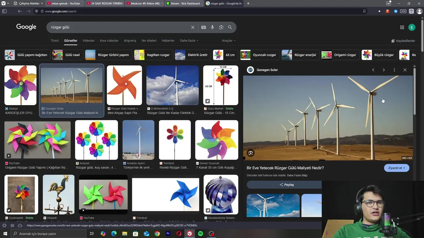Open browser settings gear in status bar
This screenshot has width=424, height=238.
click(4, 225)
